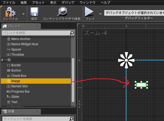
Task: Select Button widget in palette
Action: tap(36, 70)
